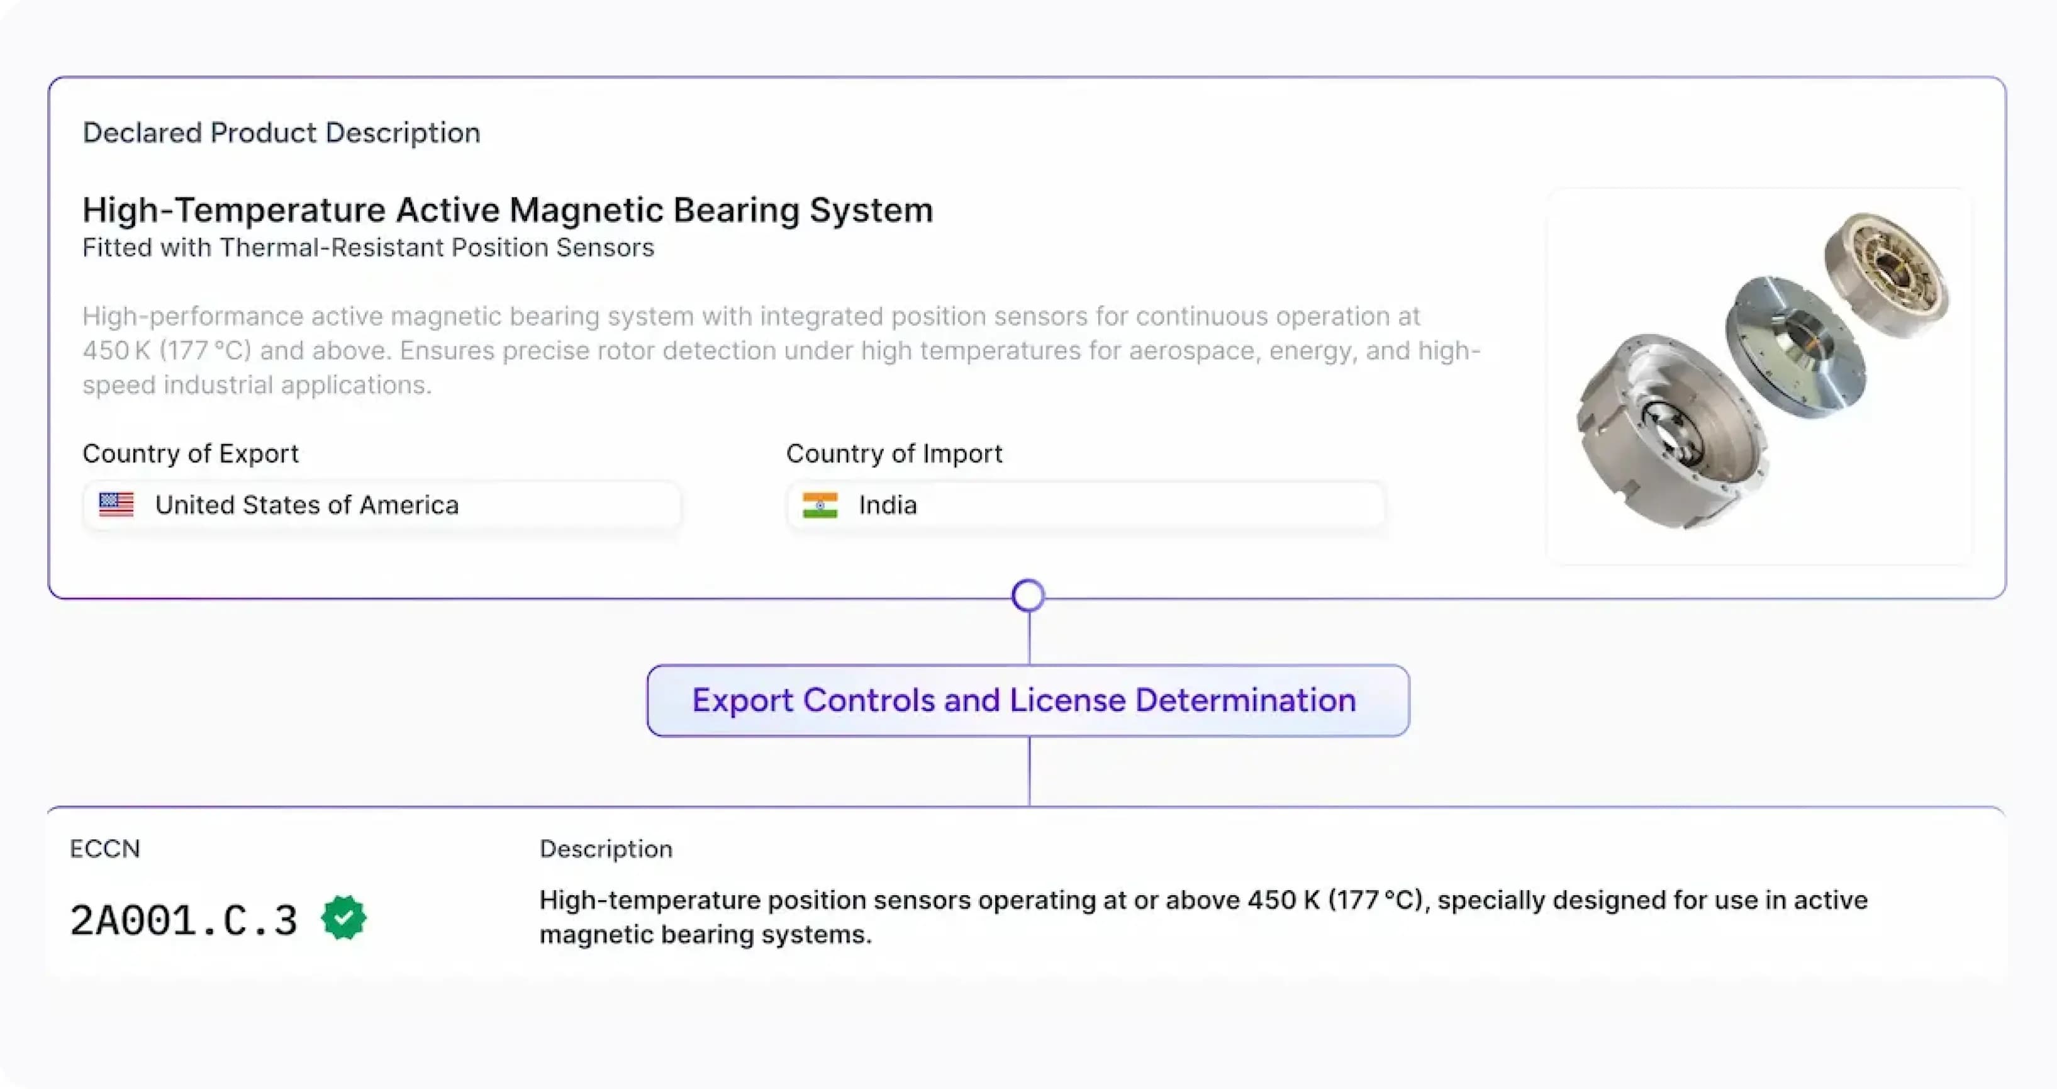This screenshot has height=1089, width=2057.
Task: Click the United States flag icon
Action: point(116,505)
